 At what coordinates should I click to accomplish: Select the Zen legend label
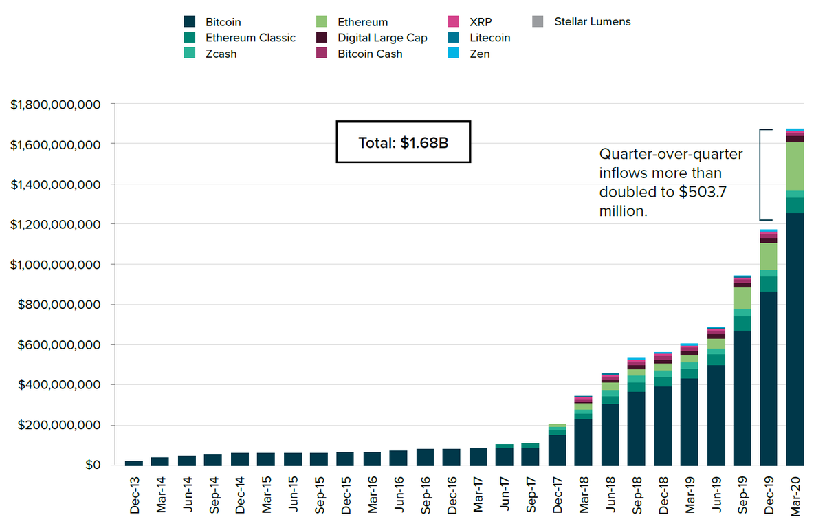click(480, 54)
